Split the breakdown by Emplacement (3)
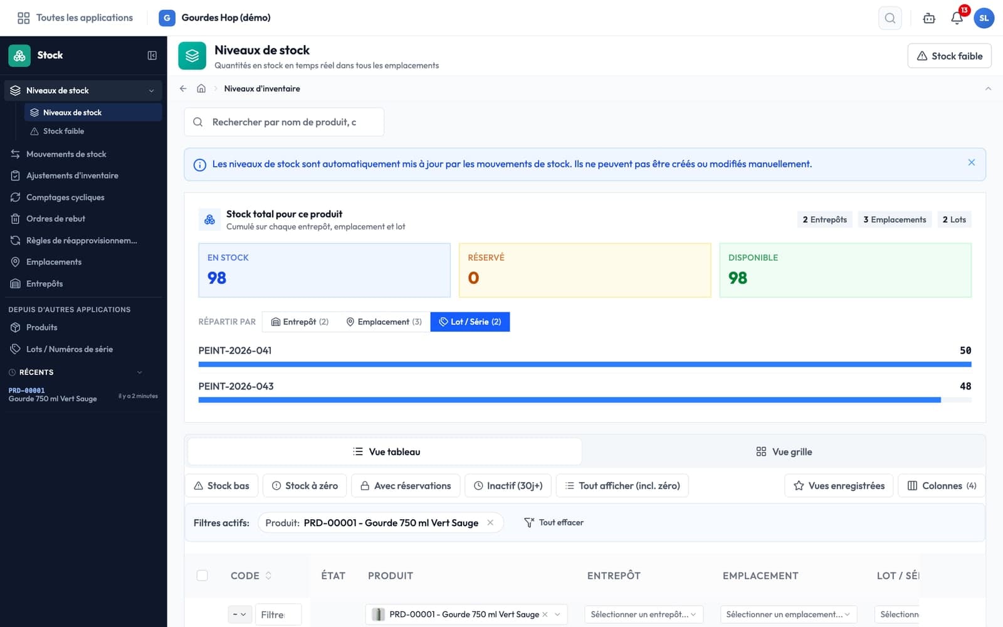1003x627 pixels. (x=384, y=322)
